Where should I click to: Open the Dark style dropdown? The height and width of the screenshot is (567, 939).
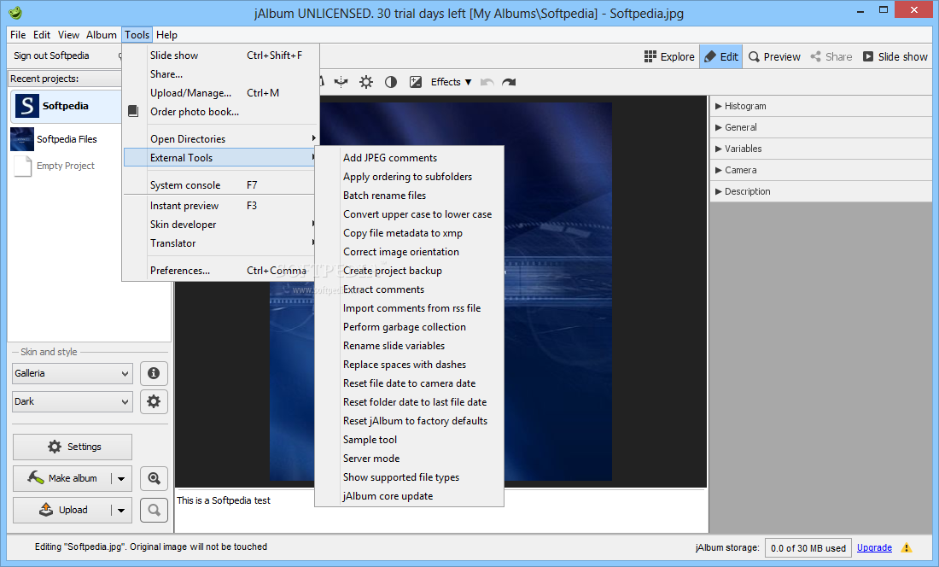(x=72, y=401)
